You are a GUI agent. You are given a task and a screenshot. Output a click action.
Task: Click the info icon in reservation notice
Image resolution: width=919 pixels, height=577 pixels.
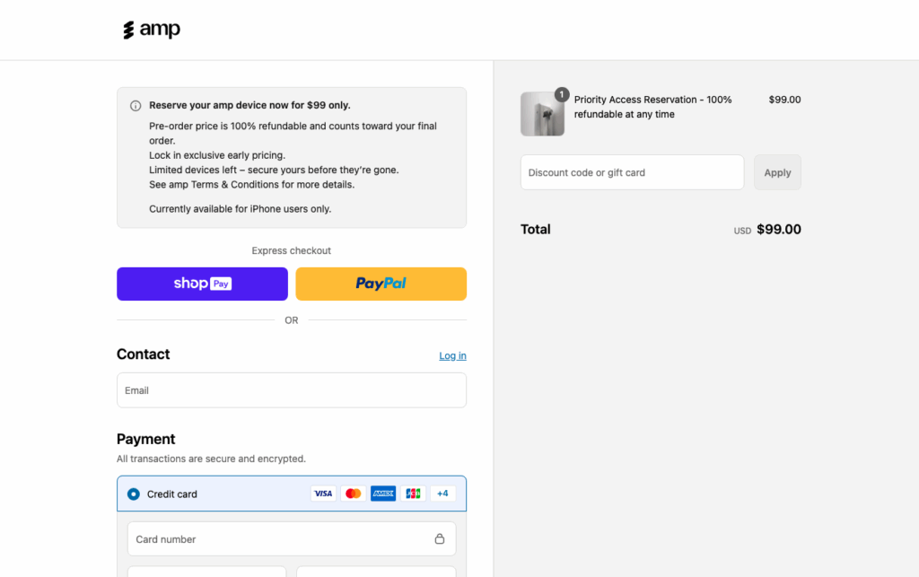tap(136, 106)
